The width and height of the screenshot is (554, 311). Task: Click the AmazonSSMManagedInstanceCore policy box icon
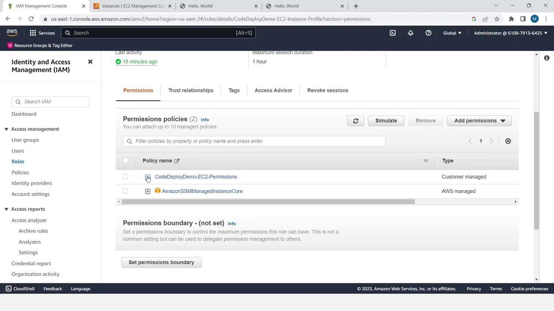tap(158, 191)
